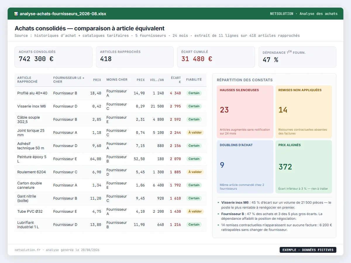The width and height of the screenshot is (351, 263).
Task: Select the Achats consolidés KPI card
Action: point(54,57)
